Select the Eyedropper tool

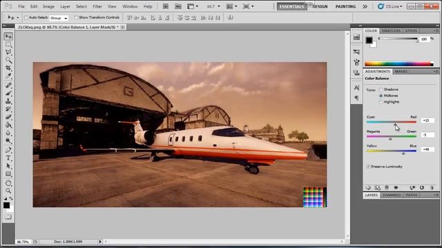click(x=8, y=76)
